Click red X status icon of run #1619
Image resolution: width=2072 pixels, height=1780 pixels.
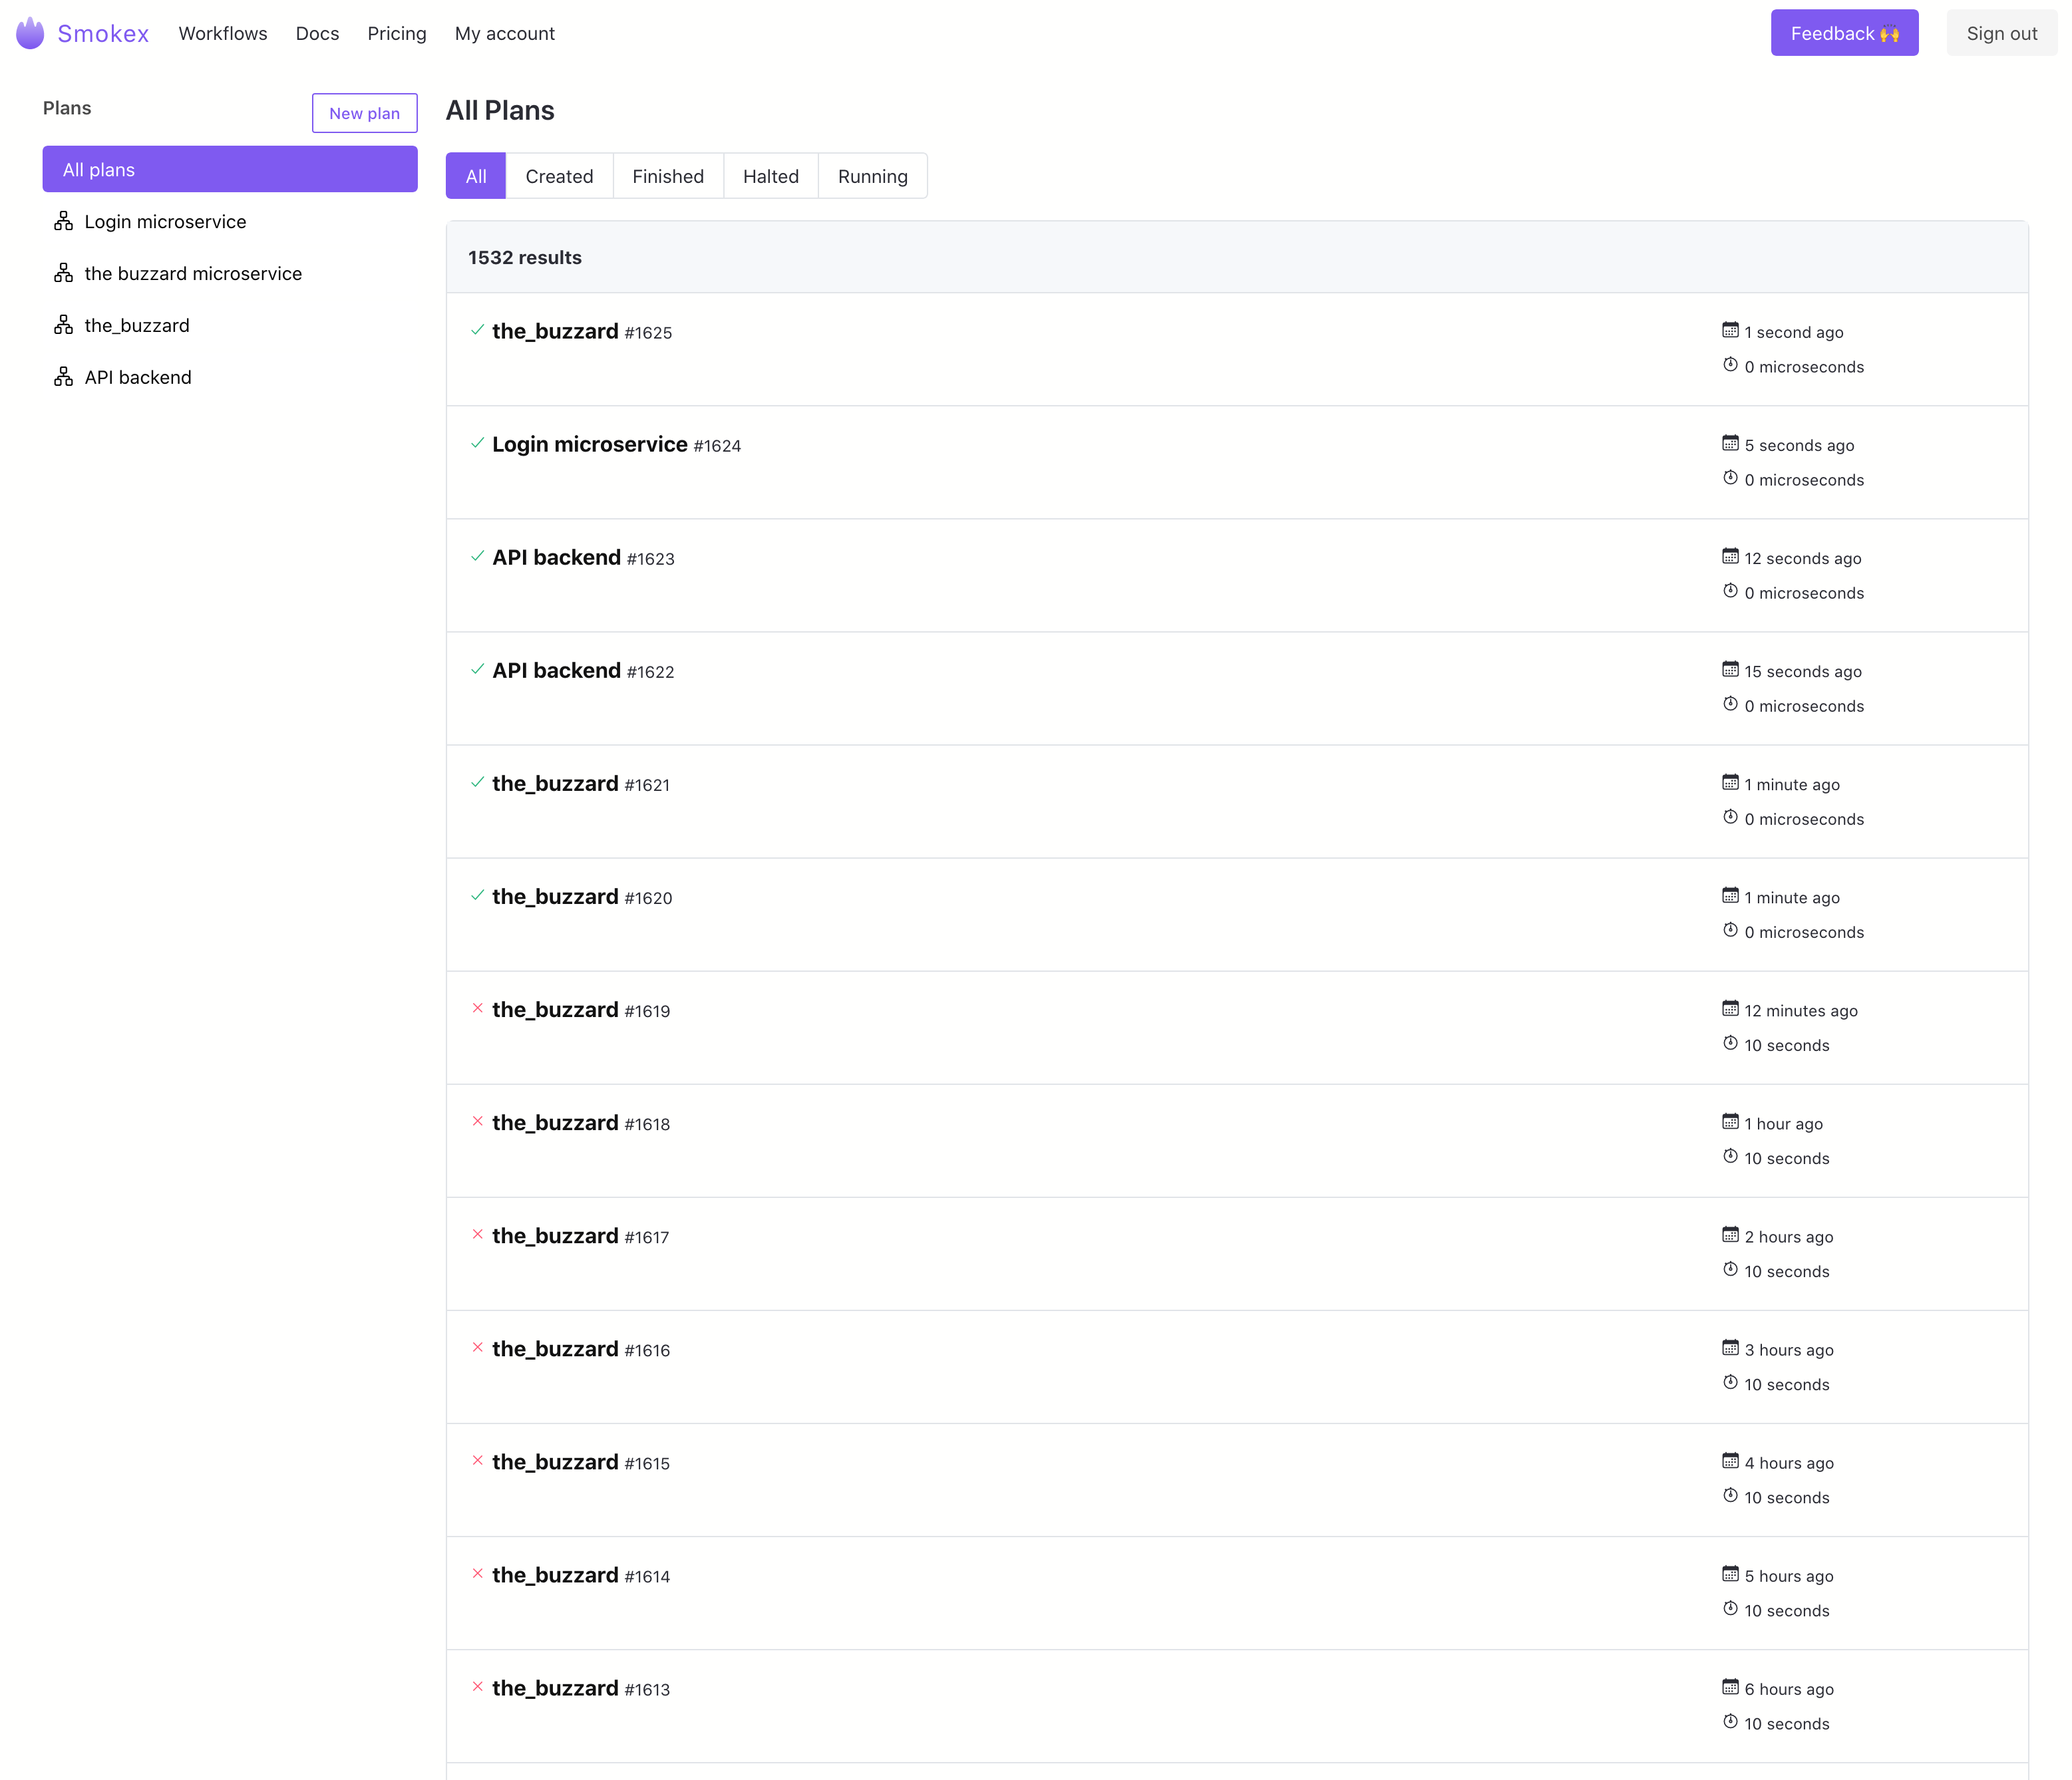(x=477, y=1008)
